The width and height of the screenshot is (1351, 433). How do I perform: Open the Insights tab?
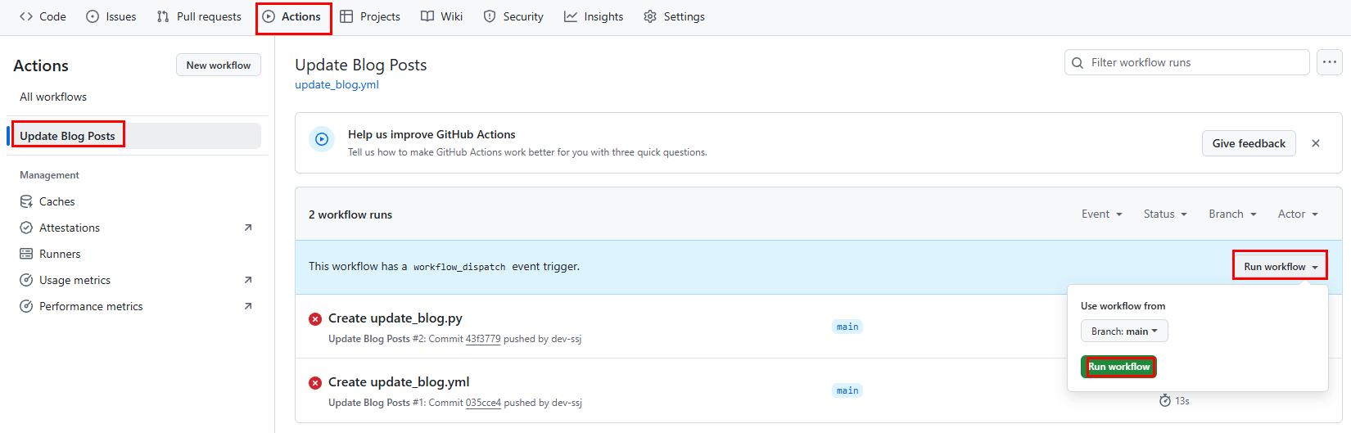(594, 16)
